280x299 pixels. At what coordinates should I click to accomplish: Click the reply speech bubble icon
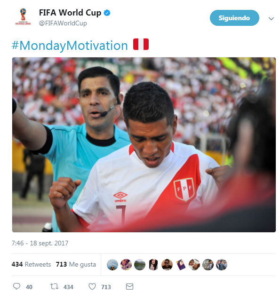tap(16, 286)
